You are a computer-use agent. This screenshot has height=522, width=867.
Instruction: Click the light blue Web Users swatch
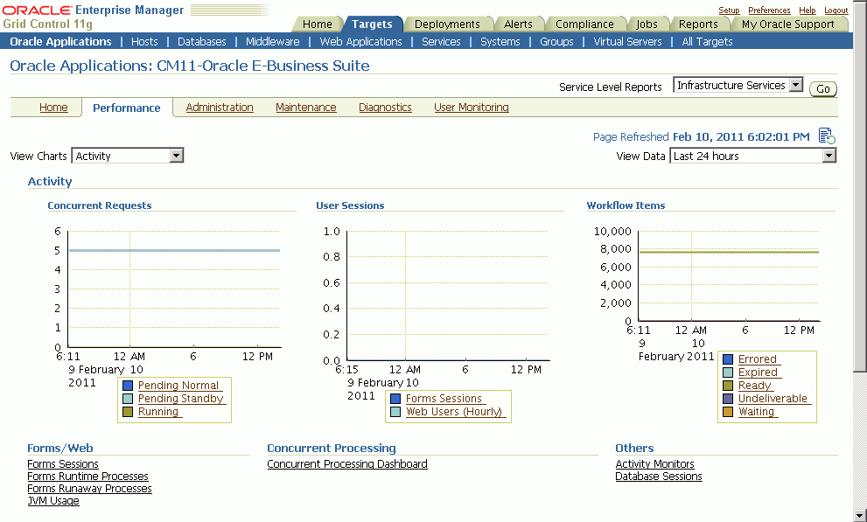pos(395,412)
